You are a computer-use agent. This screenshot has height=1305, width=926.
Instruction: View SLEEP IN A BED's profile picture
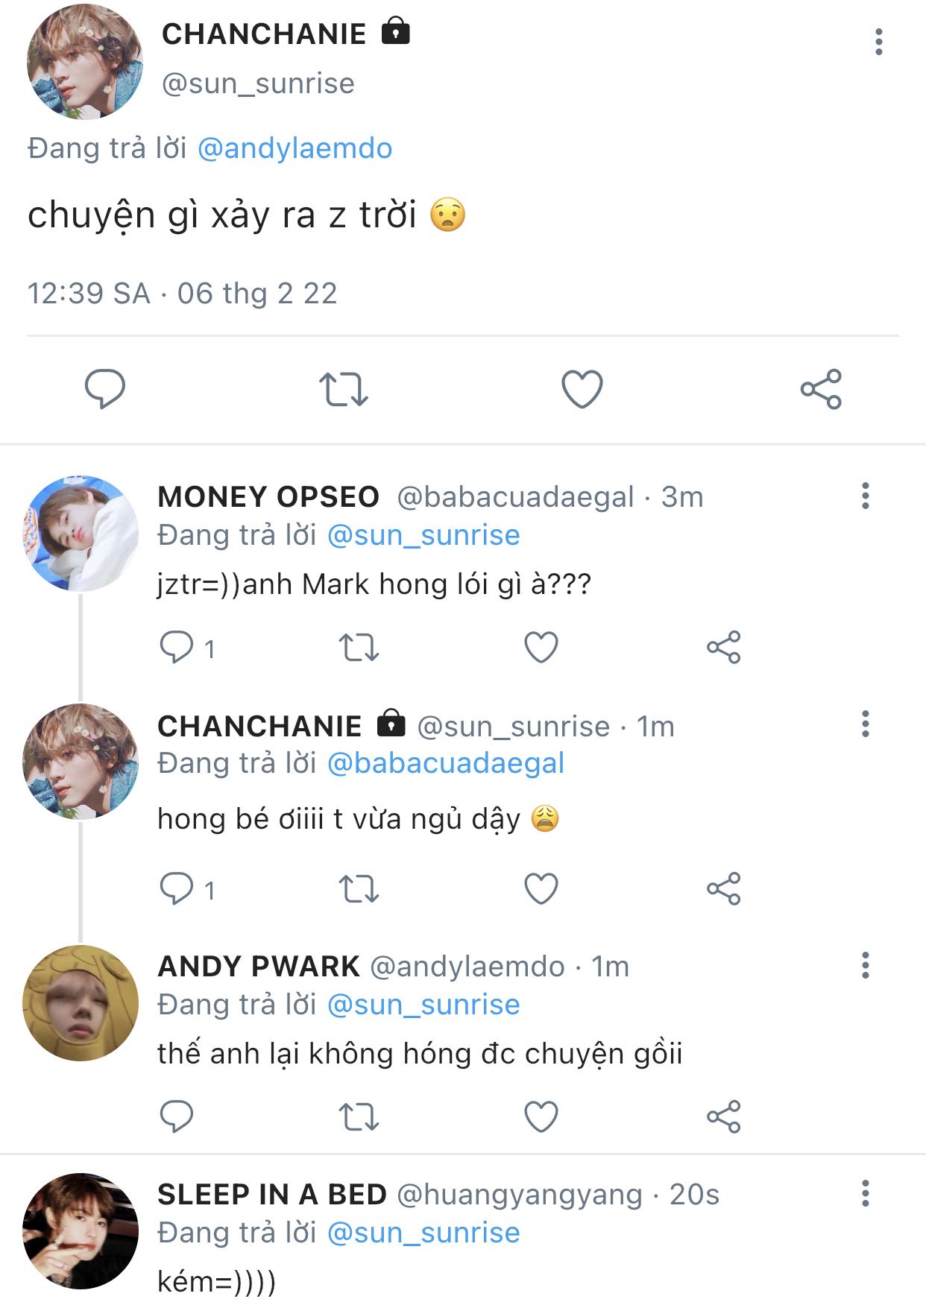[x=81, y=1230]
